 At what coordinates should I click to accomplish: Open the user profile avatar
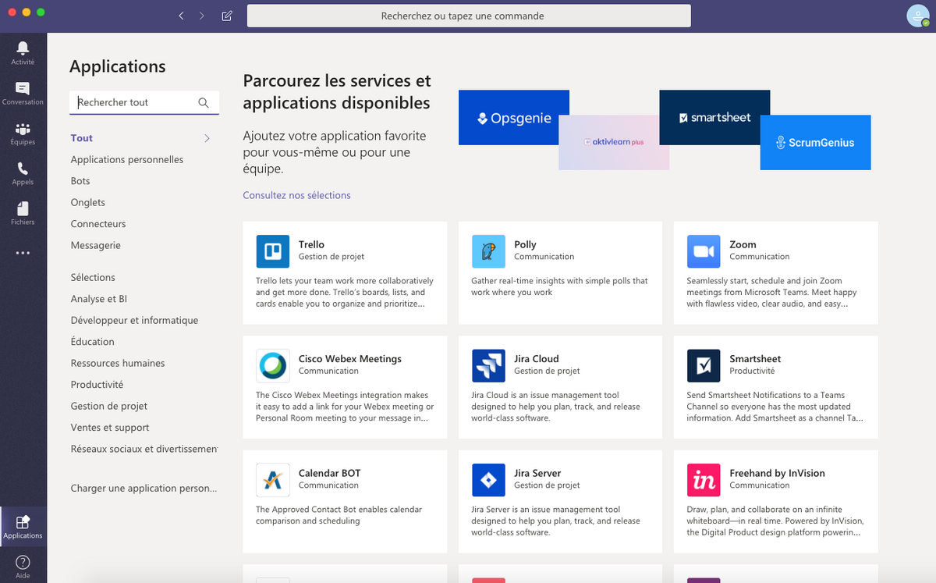pyautogui.click(x=917, y=16)
